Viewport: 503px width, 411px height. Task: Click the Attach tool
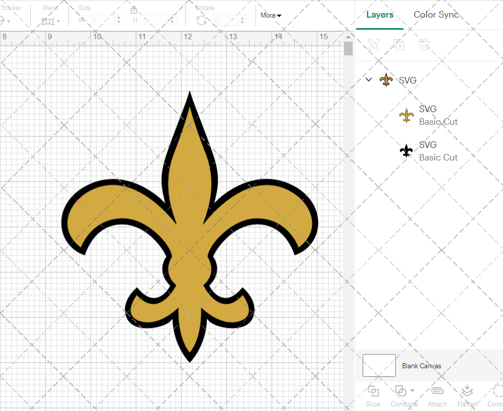point(437,396)
